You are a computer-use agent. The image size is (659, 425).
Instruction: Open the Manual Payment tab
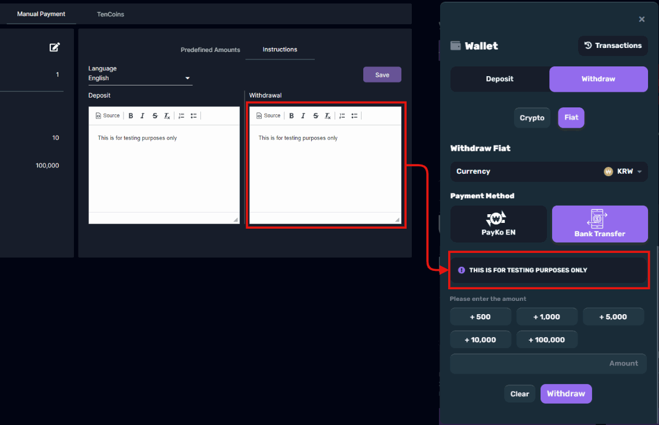point(41,14)
